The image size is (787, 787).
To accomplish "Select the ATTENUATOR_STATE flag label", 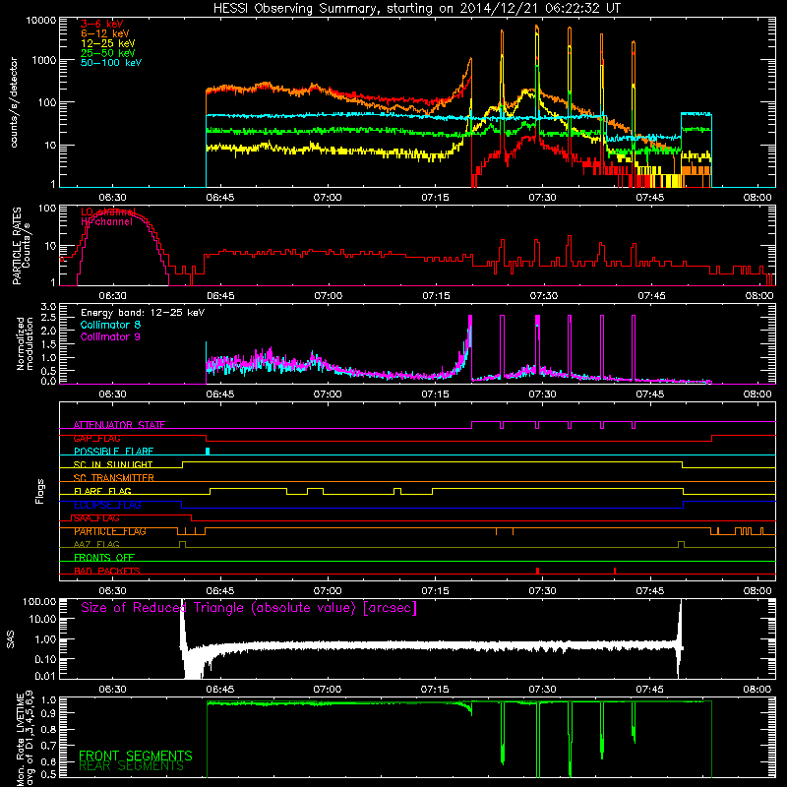I will coord(119,425).
